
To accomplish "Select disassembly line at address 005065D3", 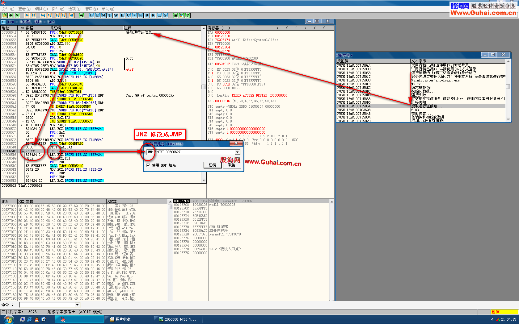I will click(x=102, y=151).
